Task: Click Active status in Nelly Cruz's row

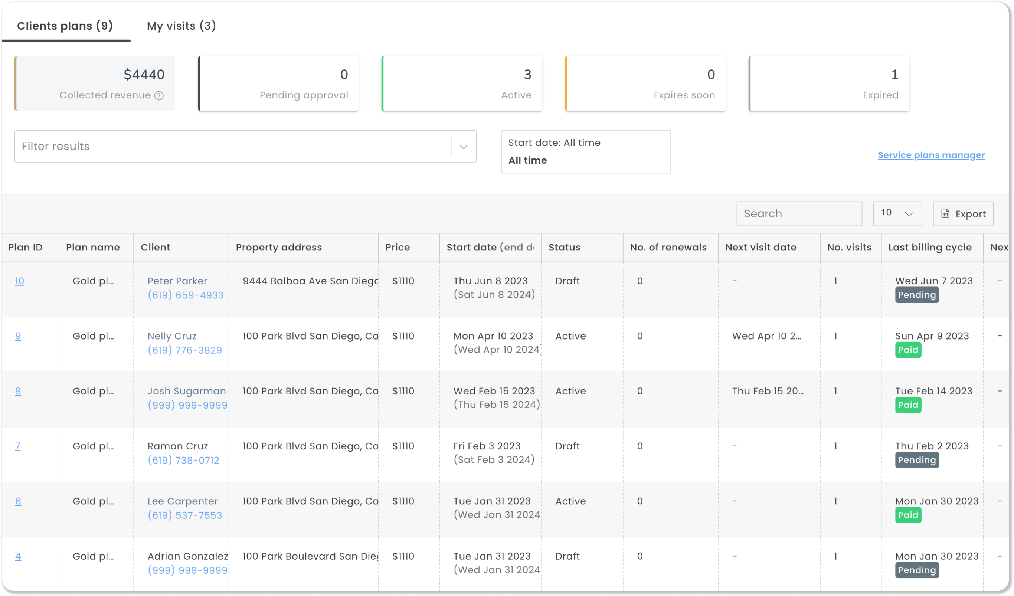Action: click(570, 336)
